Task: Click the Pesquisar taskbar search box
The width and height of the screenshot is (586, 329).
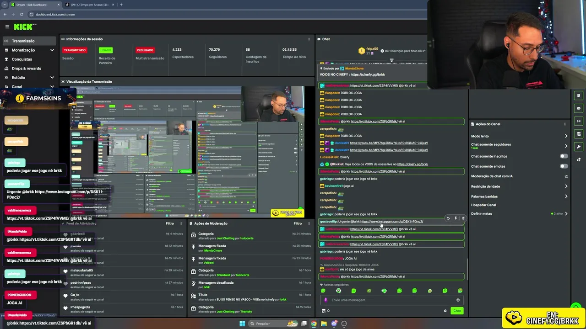Action: coord(273,324)
